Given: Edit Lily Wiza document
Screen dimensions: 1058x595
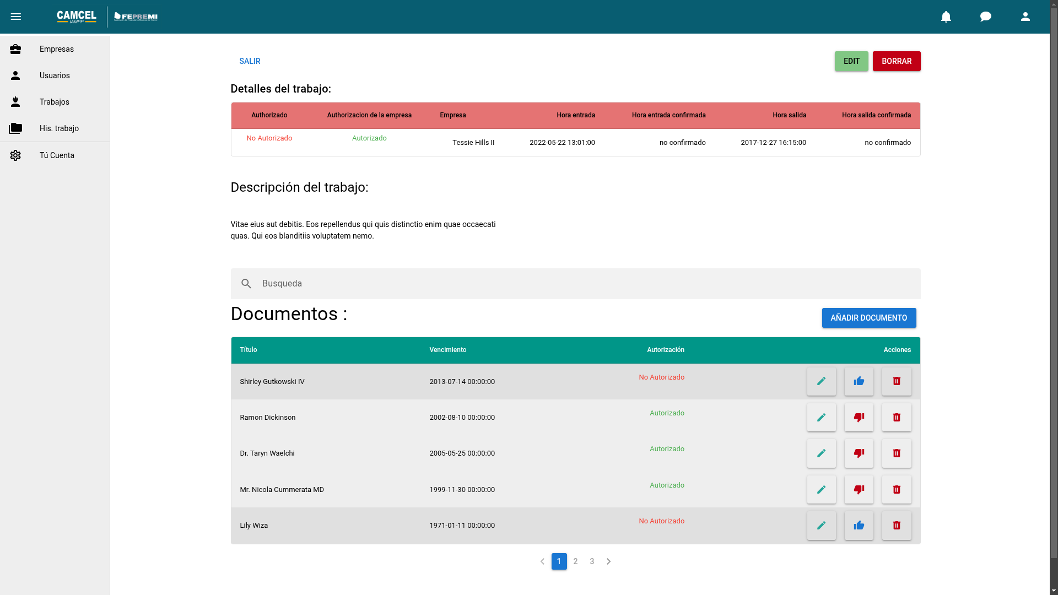Looking at the screenshot, I should 822,526.
